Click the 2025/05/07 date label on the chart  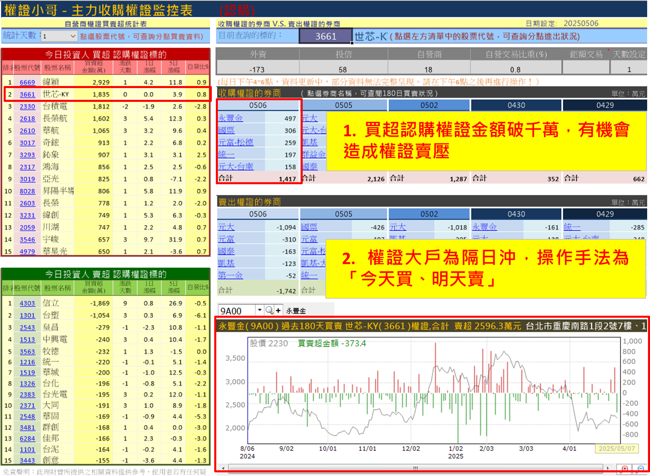tap(617, 448)
